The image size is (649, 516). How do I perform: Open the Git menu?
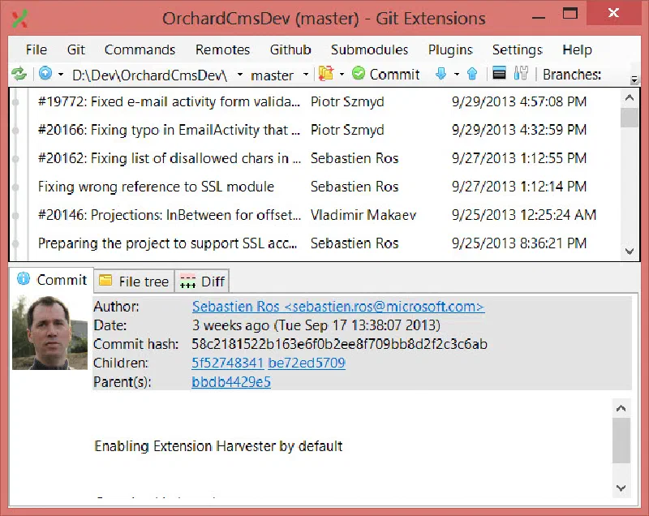tap(76, 49)
